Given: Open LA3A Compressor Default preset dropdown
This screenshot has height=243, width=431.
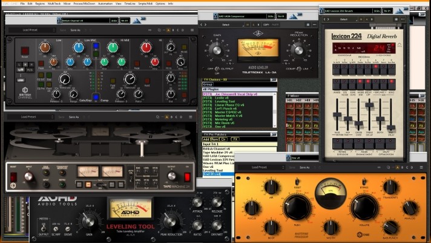Looking at the screenshot, I should pyautogui.click(x=226, y=25).
